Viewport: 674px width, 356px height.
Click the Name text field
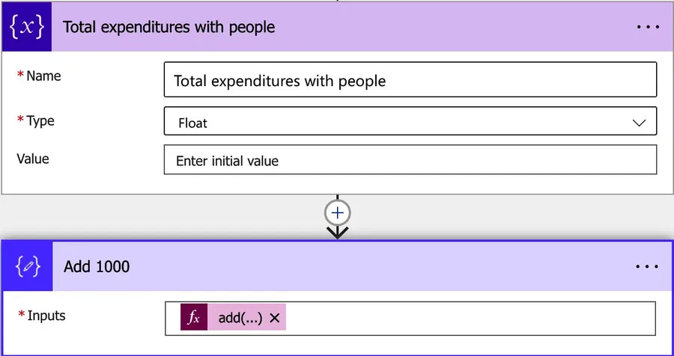pos(410,80)
